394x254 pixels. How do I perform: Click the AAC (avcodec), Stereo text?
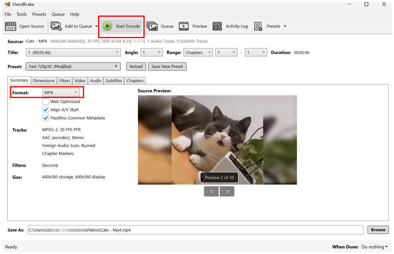coord(63,138)
